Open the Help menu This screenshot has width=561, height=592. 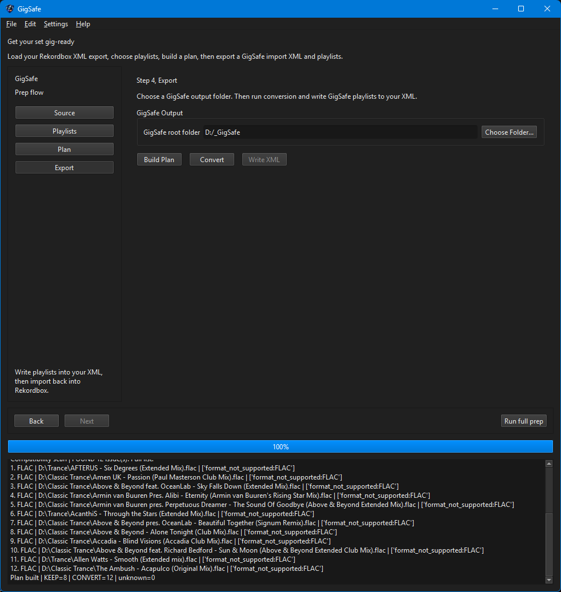coord(83,24)
